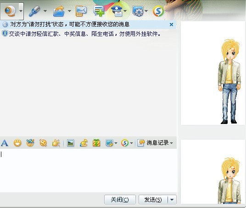Click the security shield icon
This screenshot has height=208, width=246.
point(5,34)
